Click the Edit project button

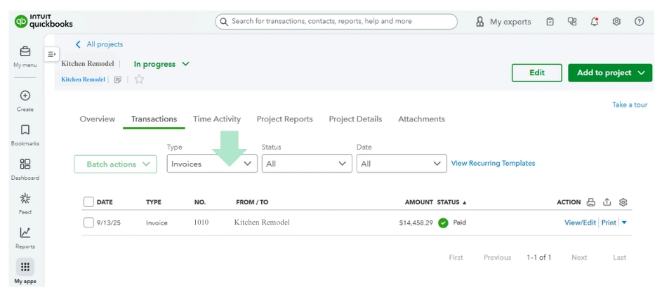tap(536, 72)
